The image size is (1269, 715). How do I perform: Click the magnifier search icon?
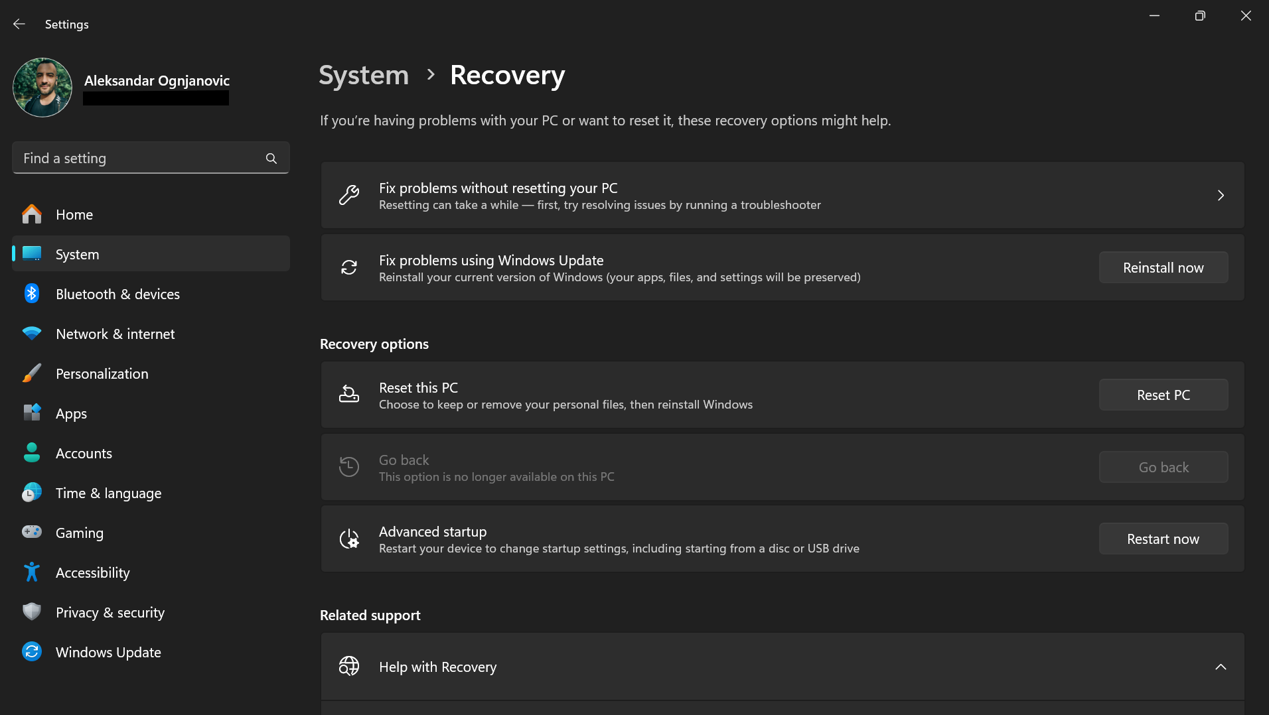pyautogui.click(x=271, y=158)
